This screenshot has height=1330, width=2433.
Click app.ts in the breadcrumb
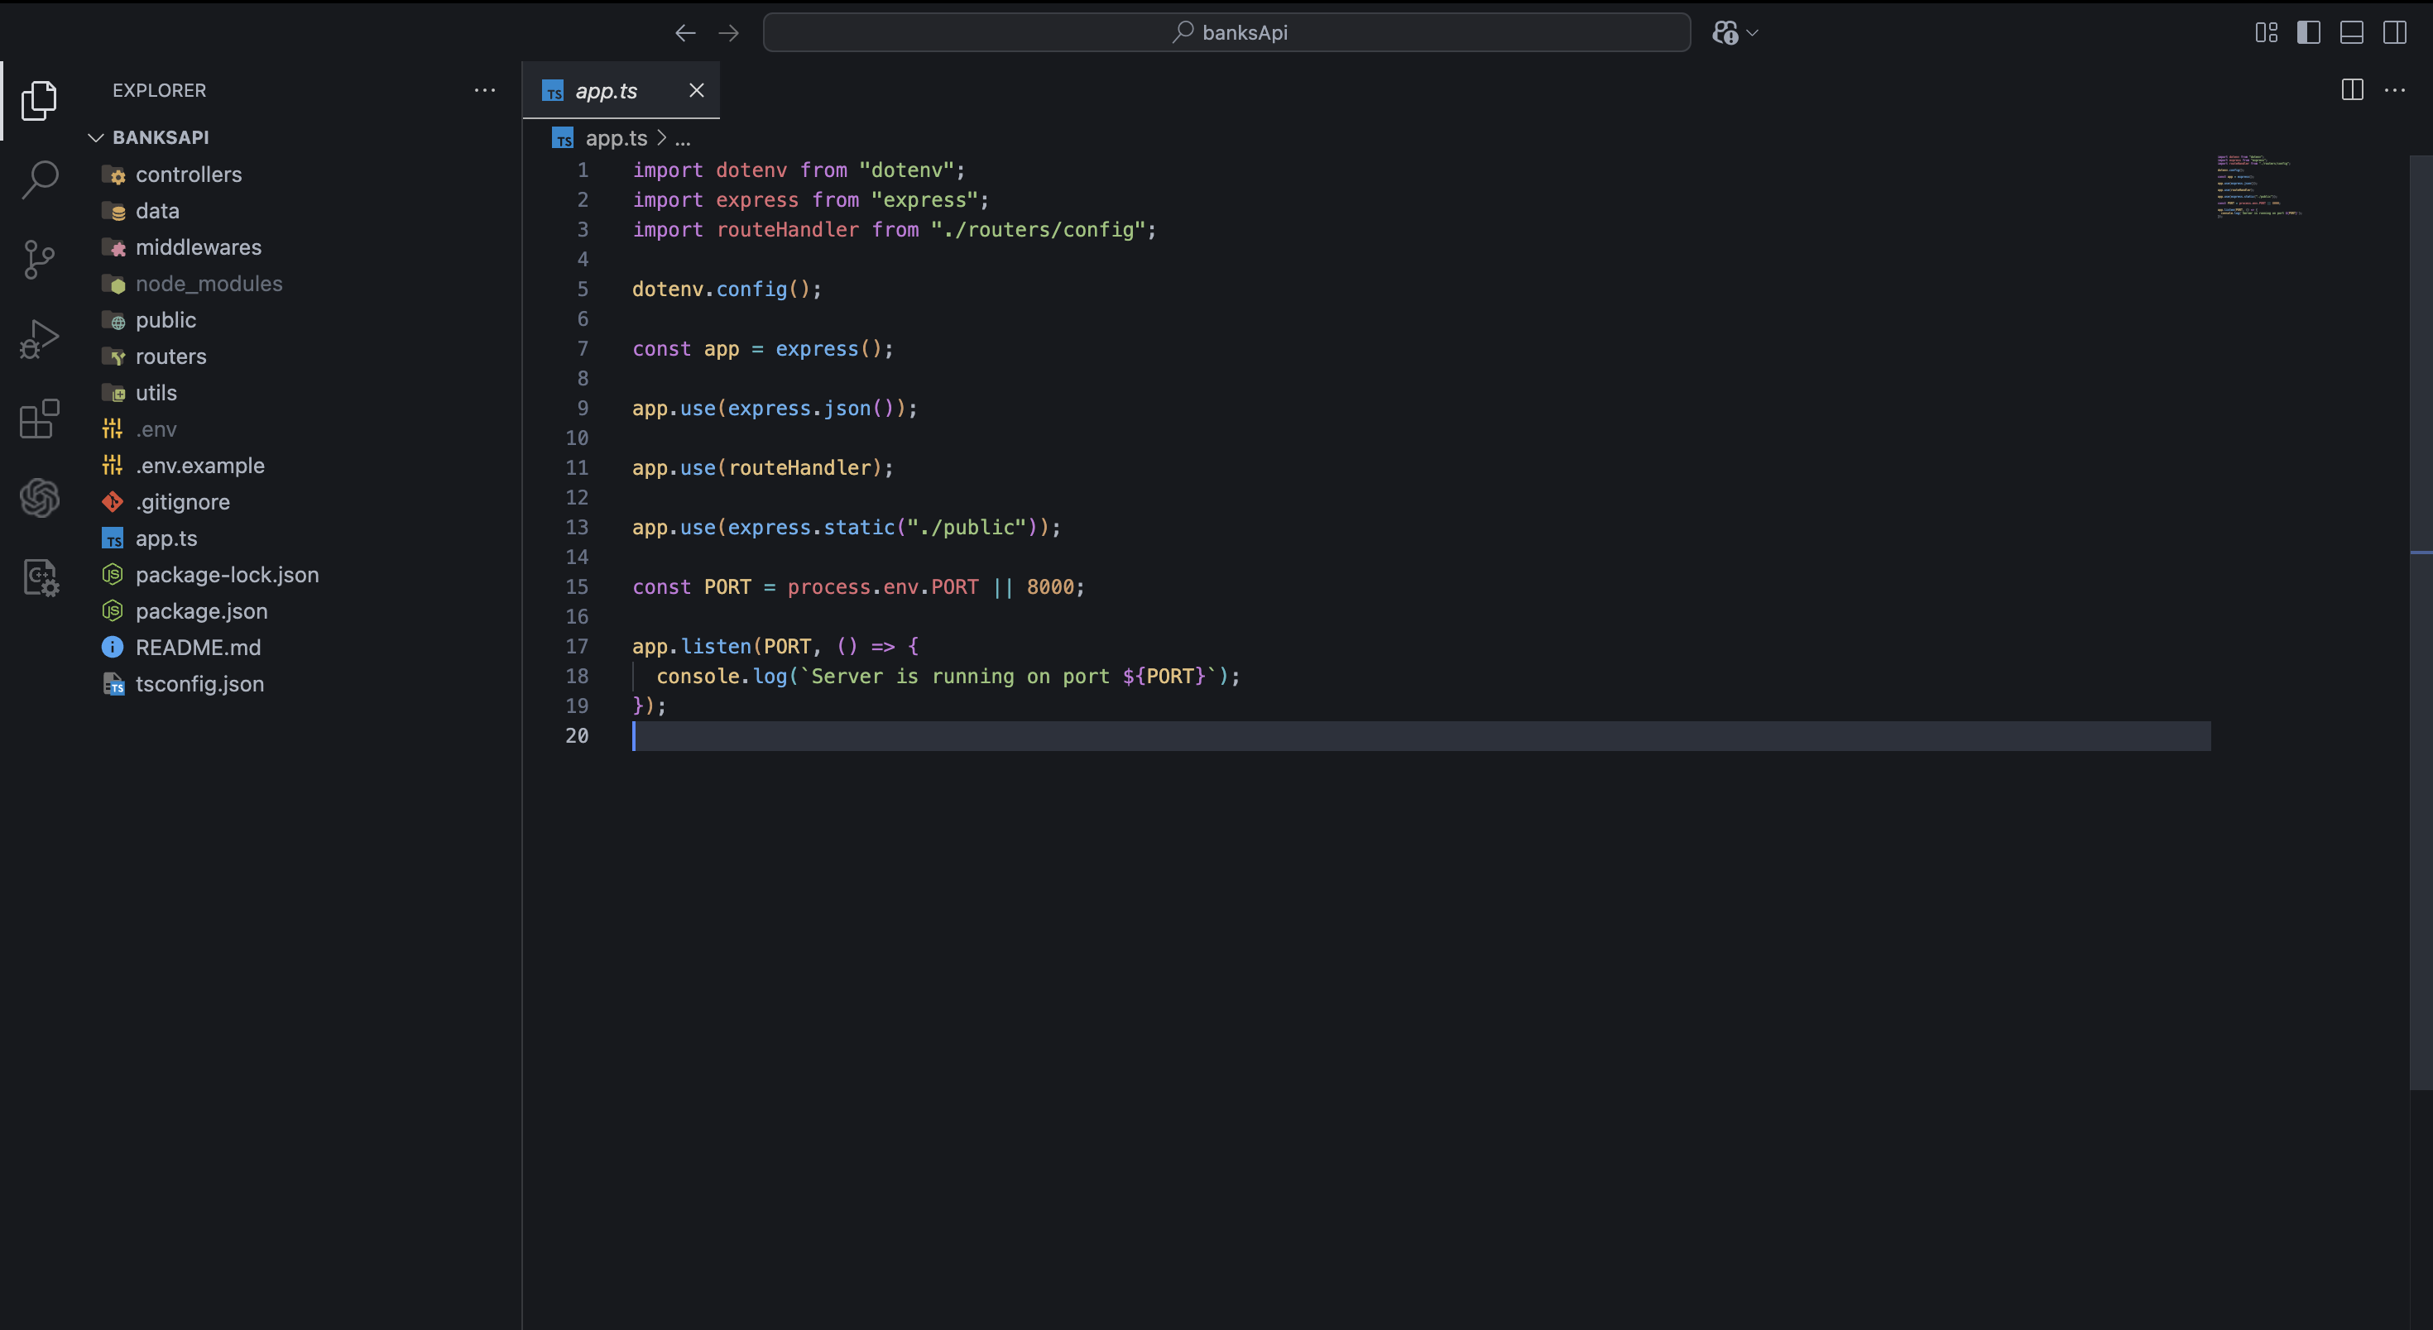tap(616, 138)
